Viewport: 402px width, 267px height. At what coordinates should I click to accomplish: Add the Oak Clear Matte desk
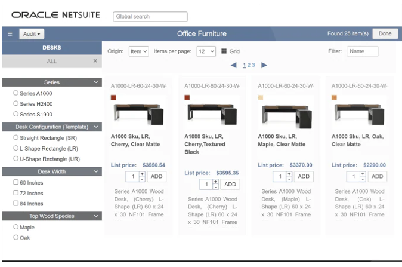pyautogui.click(x=376, y=176)
